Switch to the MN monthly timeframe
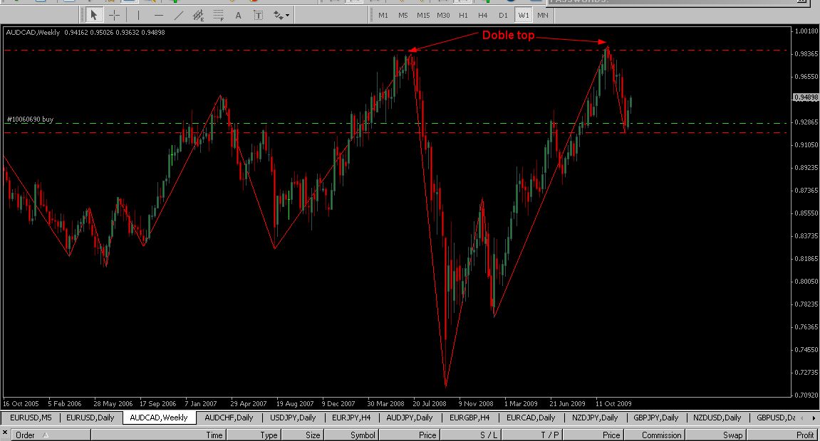This screenshot has height=441, width=820. 543,15
